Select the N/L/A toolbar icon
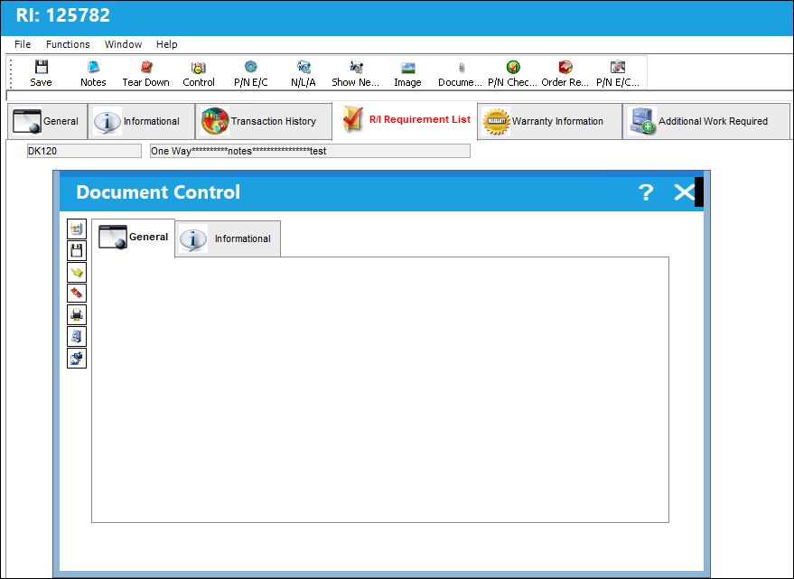The image size is (794, 579). (x=304, y=73)
